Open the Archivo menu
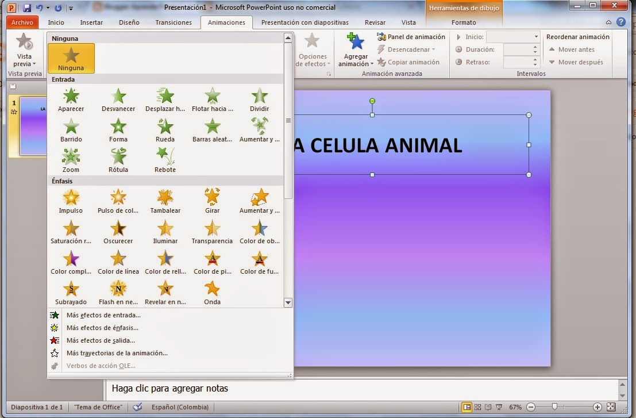 click(x=22, y=22)
